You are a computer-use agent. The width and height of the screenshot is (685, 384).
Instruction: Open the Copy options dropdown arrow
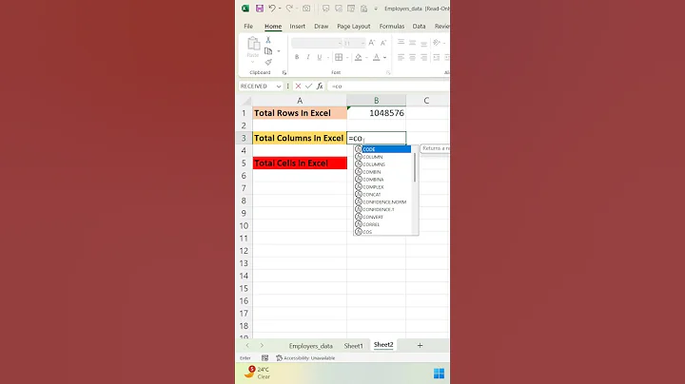tap(279, 51)
